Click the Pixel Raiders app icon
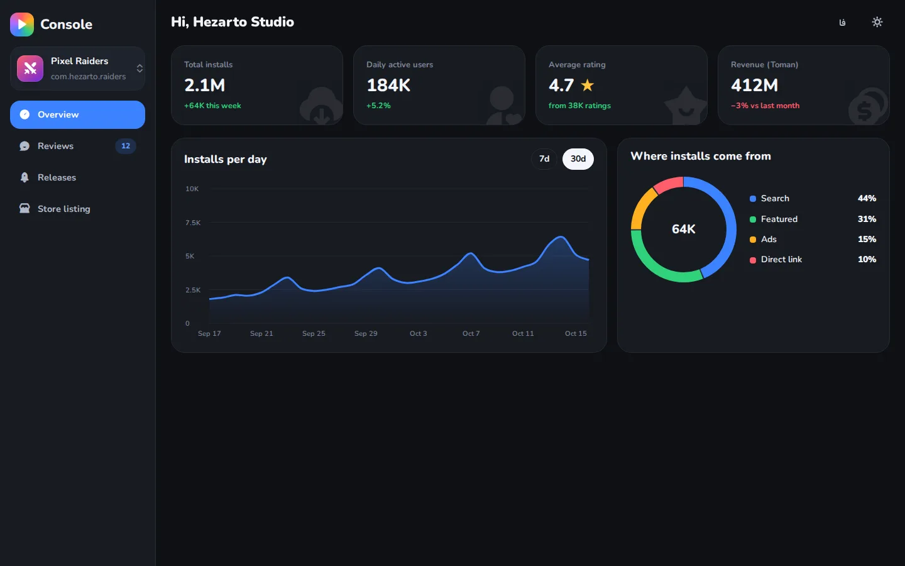 30,69
